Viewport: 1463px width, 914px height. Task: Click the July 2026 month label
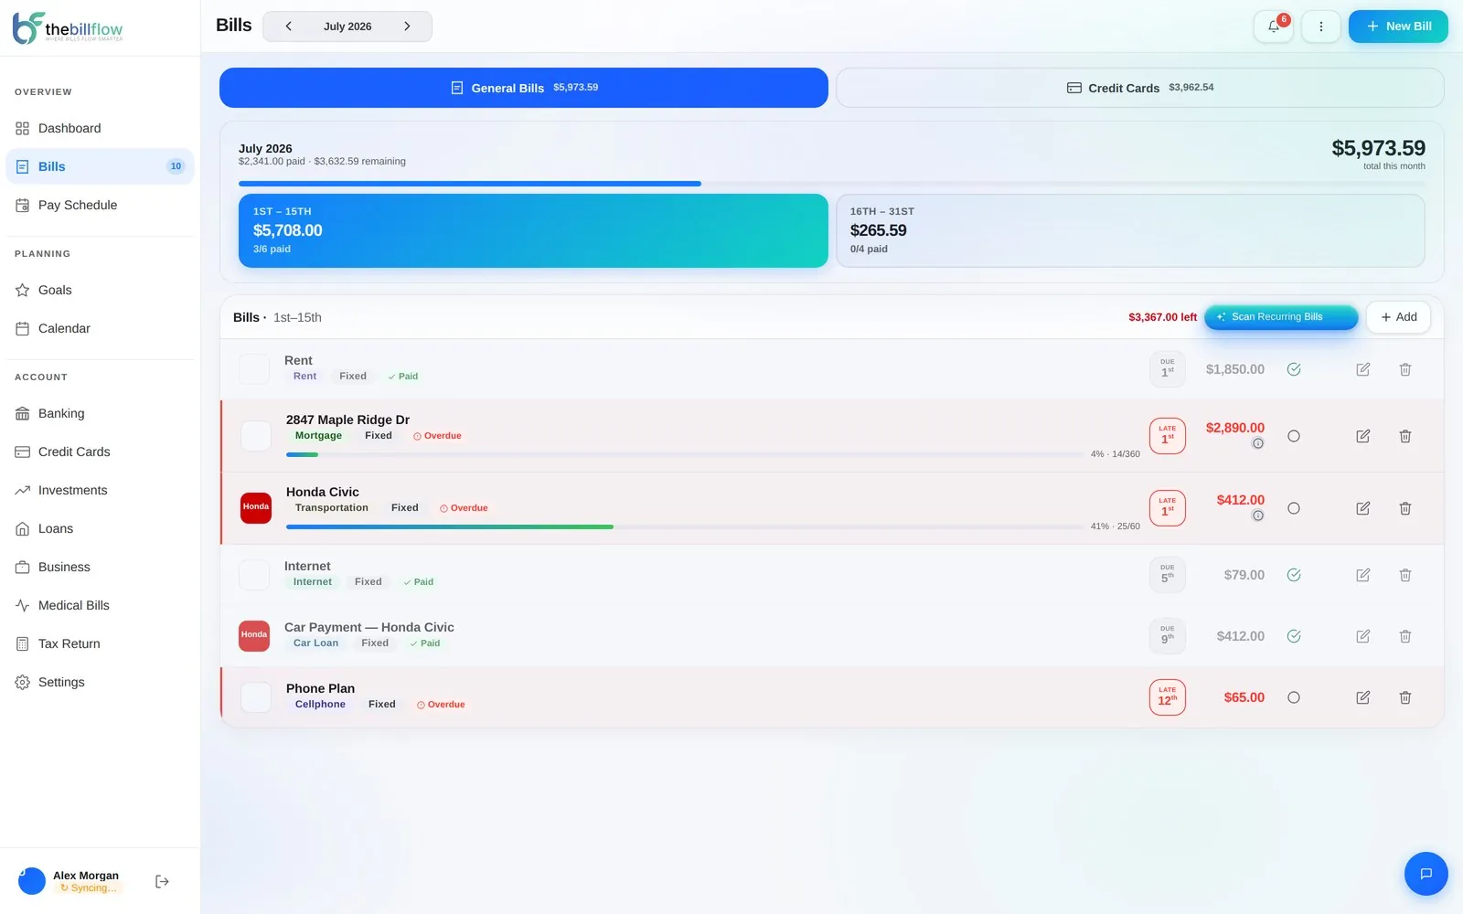[347, 27]
